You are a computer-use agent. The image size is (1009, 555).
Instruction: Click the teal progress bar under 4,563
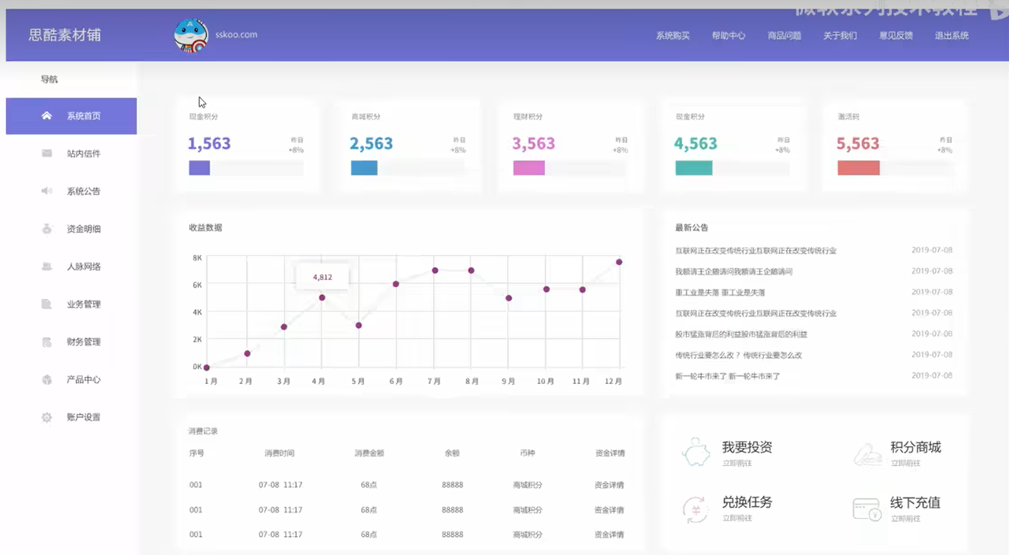pyautogui.click(x=694, y=168)
